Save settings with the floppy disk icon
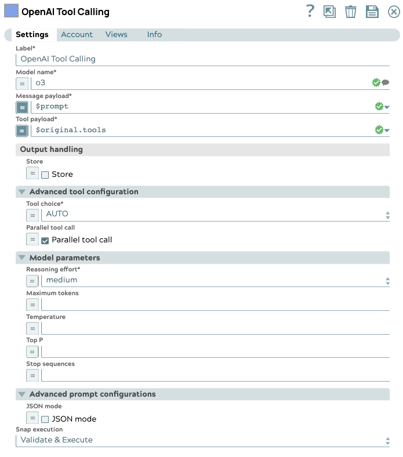This screenshot has height=457, width=403. 372,12
